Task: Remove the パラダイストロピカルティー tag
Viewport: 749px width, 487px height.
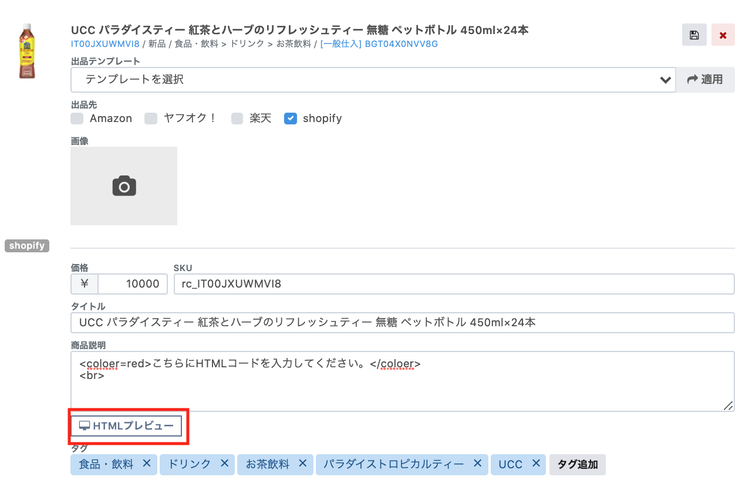Action: pyautogui.click(x=478, y=464)
